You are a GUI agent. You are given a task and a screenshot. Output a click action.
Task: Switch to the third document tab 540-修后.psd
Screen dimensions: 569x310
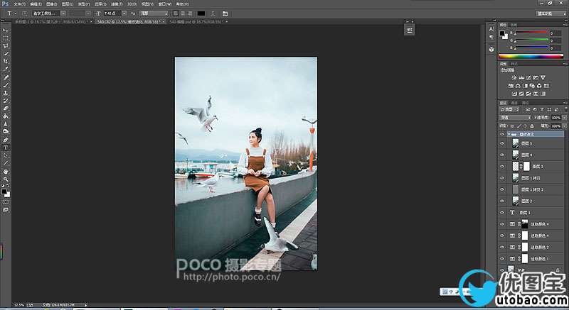pos(197,22)
